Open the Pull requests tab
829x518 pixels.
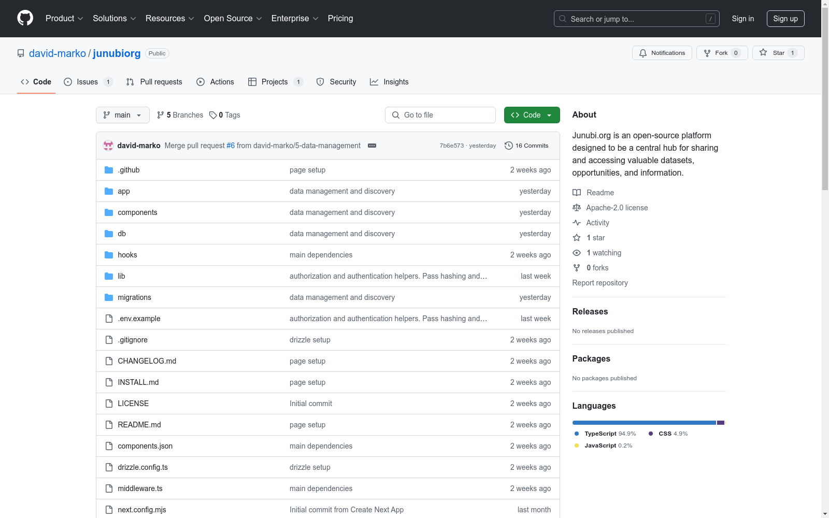coord(154,82)
